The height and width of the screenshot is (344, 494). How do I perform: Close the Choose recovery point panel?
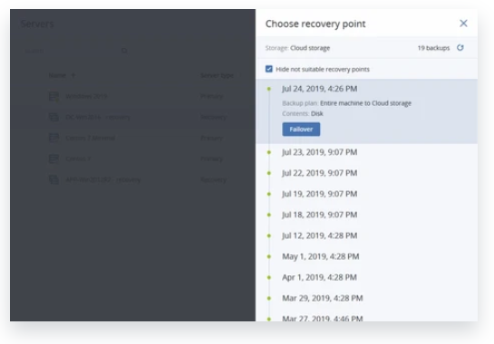pyautogui.click(x=463, y=24)
